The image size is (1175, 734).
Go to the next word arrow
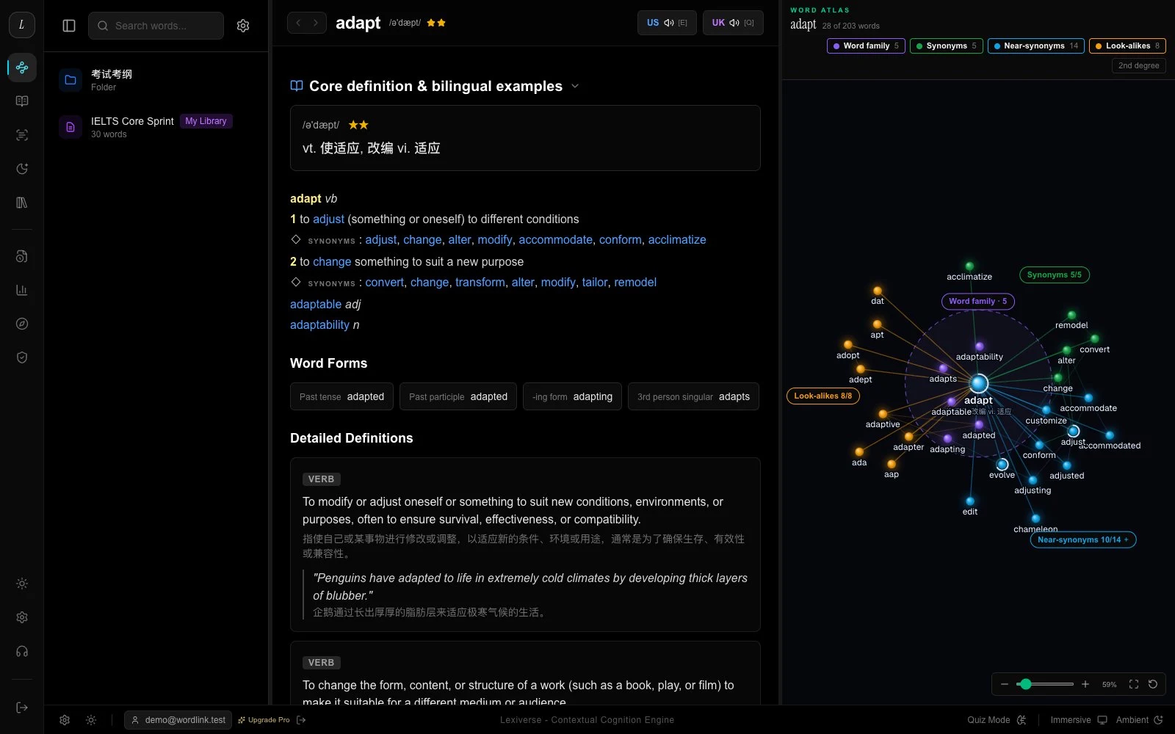(x=316, y=23)
